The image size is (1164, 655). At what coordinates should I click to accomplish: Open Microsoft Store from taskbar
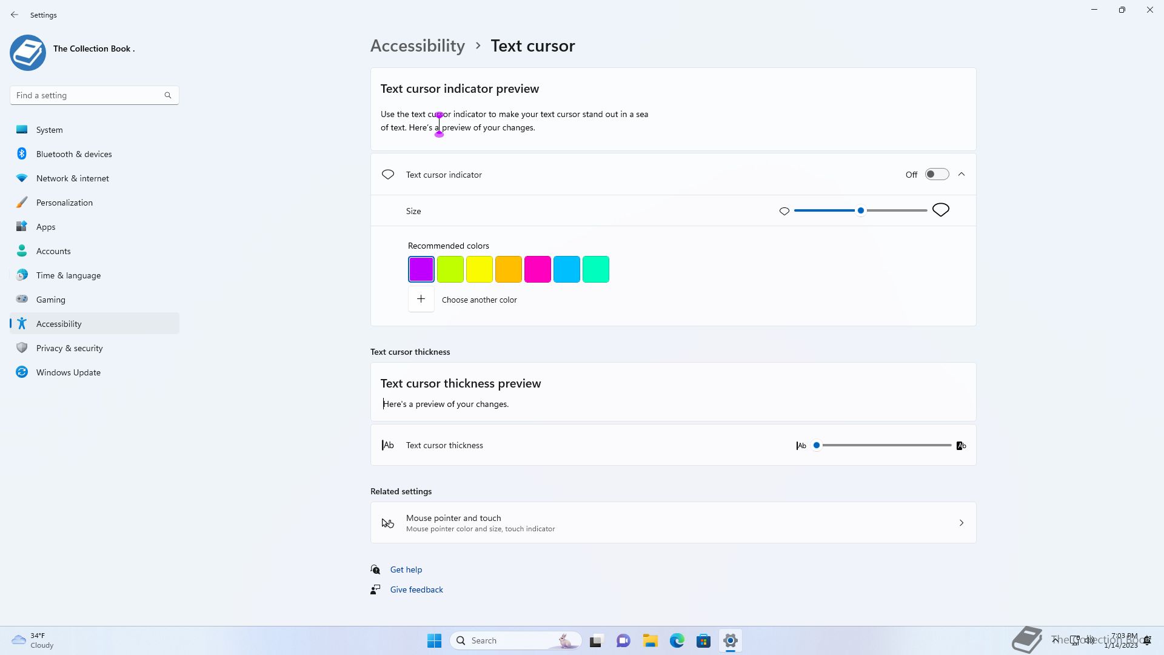click(703, 640)
